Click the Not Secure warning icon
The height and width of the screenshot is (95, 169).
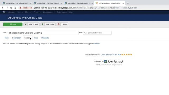(21, 8)
